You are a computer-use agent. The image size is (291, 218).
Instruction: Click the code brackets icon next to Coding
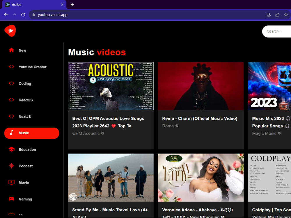click(x=11, y=83)
